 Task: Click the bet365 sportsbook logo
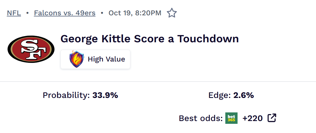click(x=231, y=118)
